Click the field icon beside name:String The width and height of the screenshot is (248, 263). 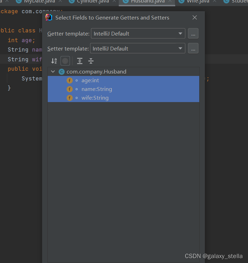[x=70, y=89]
